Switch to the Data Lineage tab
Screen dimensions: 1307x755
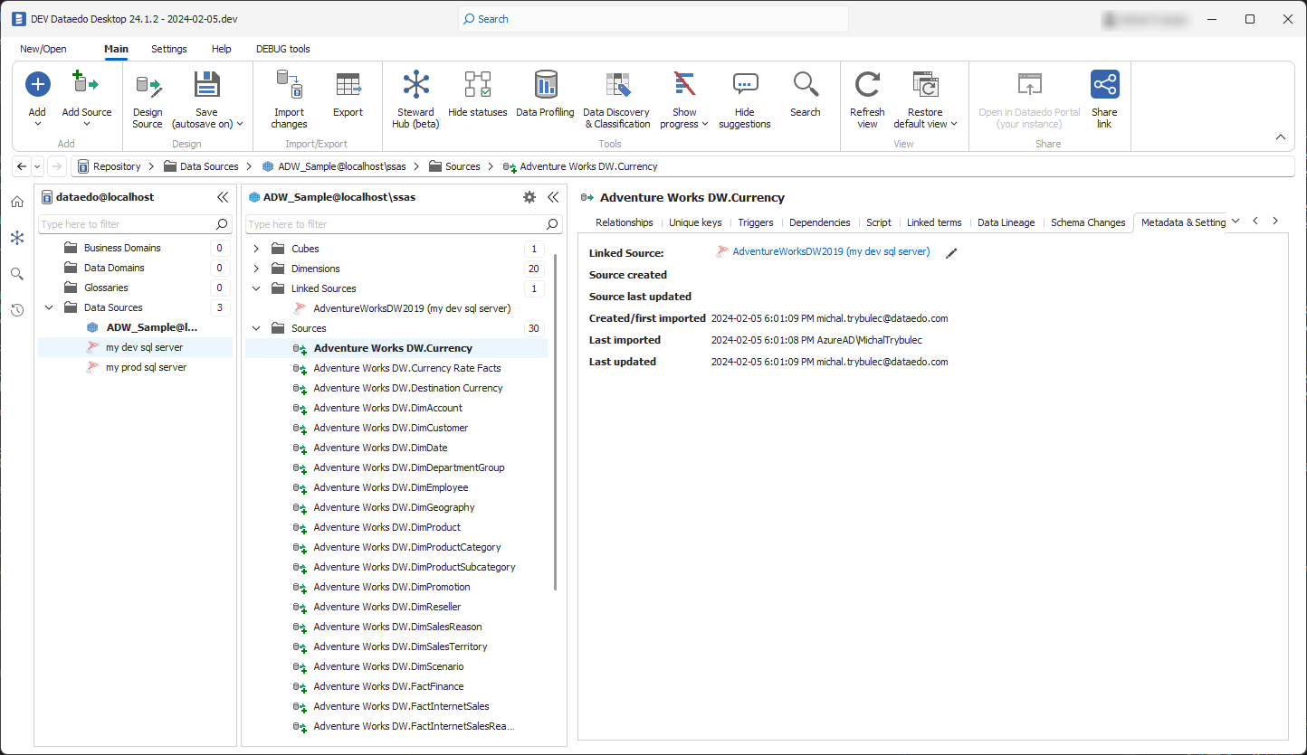point(1006,222)
